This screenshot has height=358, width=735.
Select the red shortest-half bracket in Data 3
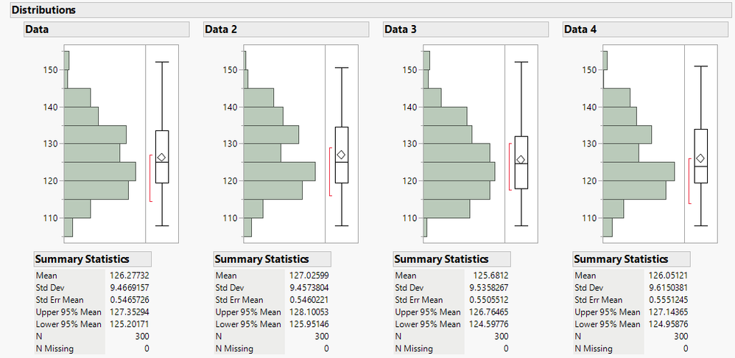tap(510, 168)
